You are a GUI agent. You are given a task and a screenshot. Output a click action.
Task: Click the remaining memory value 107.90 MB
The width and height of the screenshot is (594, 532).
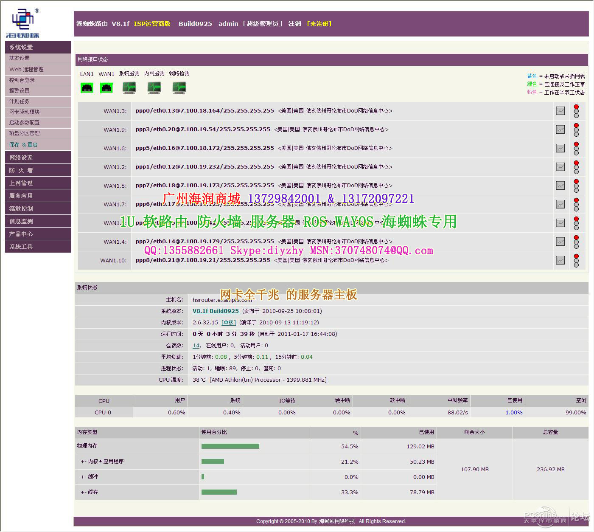(475, 470)
